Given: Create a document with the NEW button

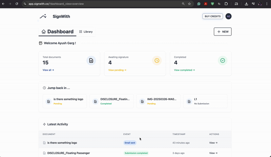Looking at the screenshot, I should tap(223, 31).
